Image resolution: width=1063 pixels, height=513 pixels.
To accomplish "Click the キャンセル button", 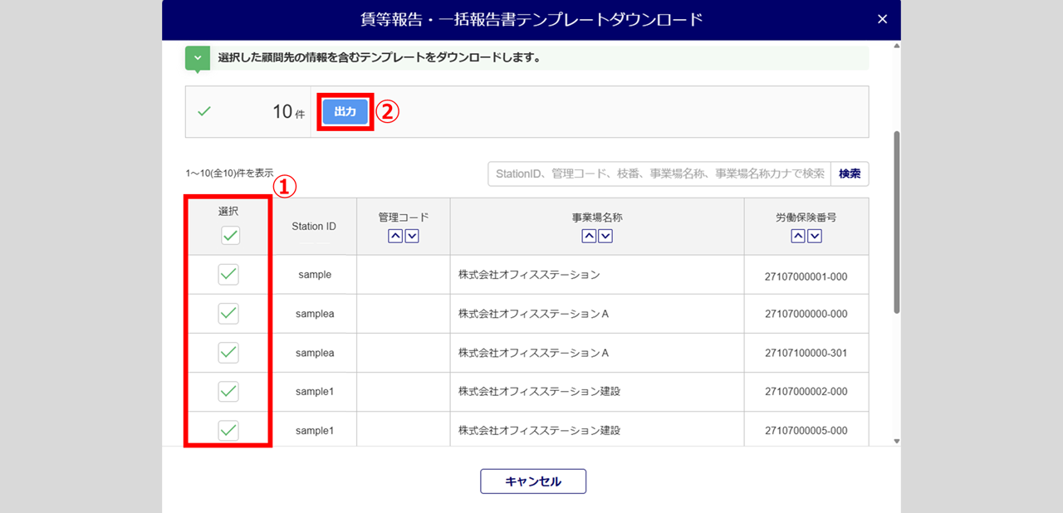I will (533, 481).
